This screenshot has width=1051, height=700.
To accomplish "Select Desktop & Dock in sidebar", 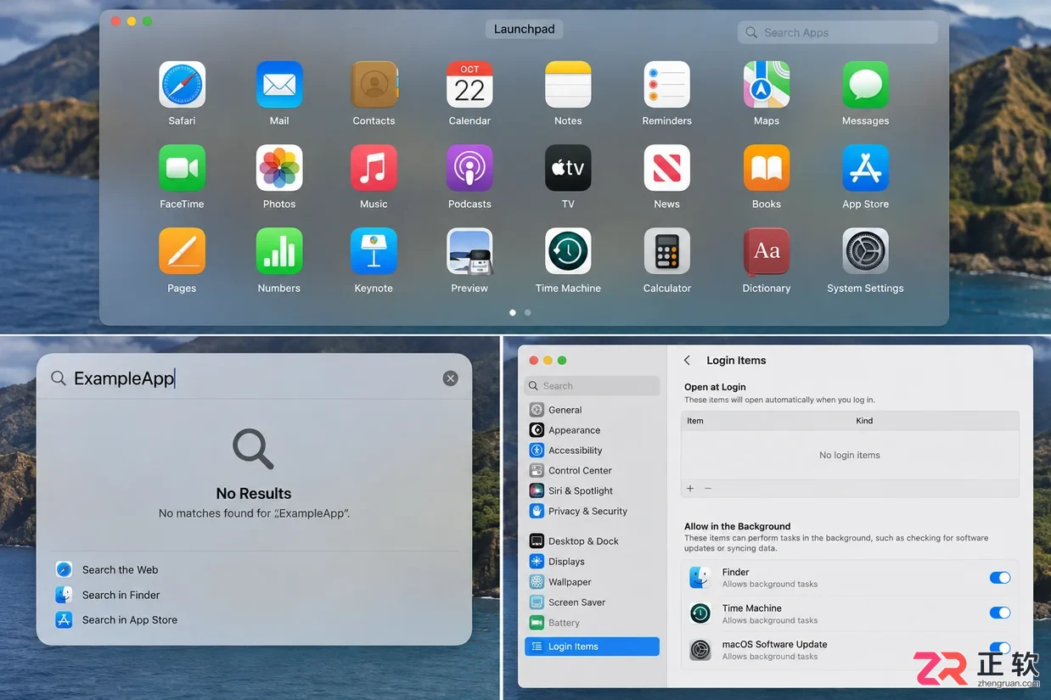I will 592,541.
